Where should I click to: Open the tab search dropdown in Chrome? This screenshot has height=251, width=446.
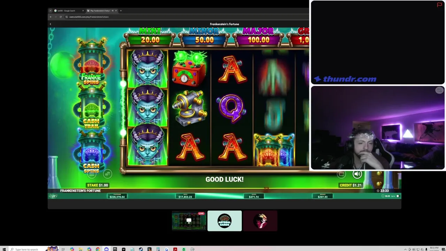pyautogui.click(x=51, y=10)
